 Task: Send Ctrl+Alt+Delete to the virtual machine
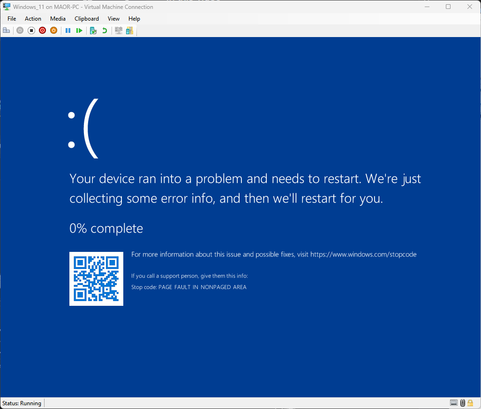pyautogui.click(x=6, y=30)
